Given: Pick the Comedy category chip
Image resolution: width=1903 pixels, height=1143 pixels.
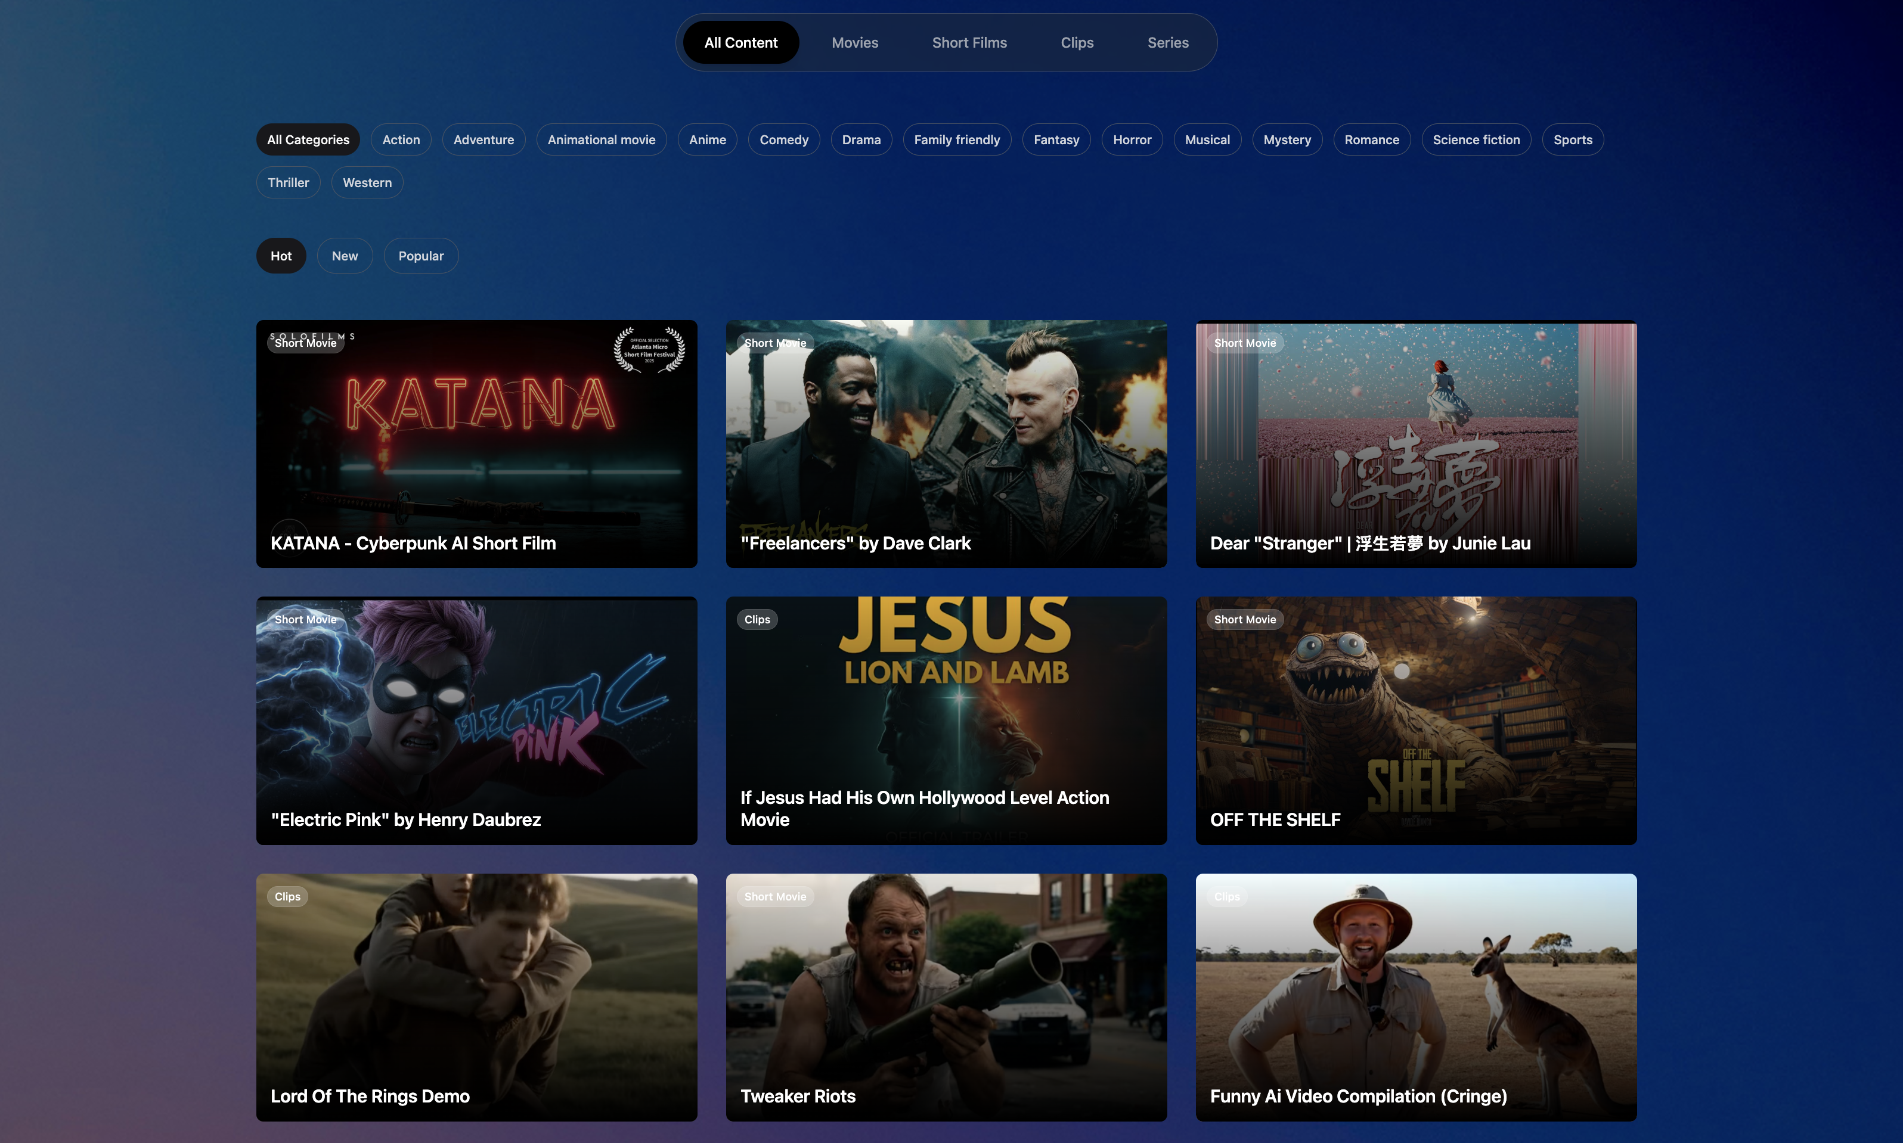Looking at the screenshot, I should click(x=783, y=139).
